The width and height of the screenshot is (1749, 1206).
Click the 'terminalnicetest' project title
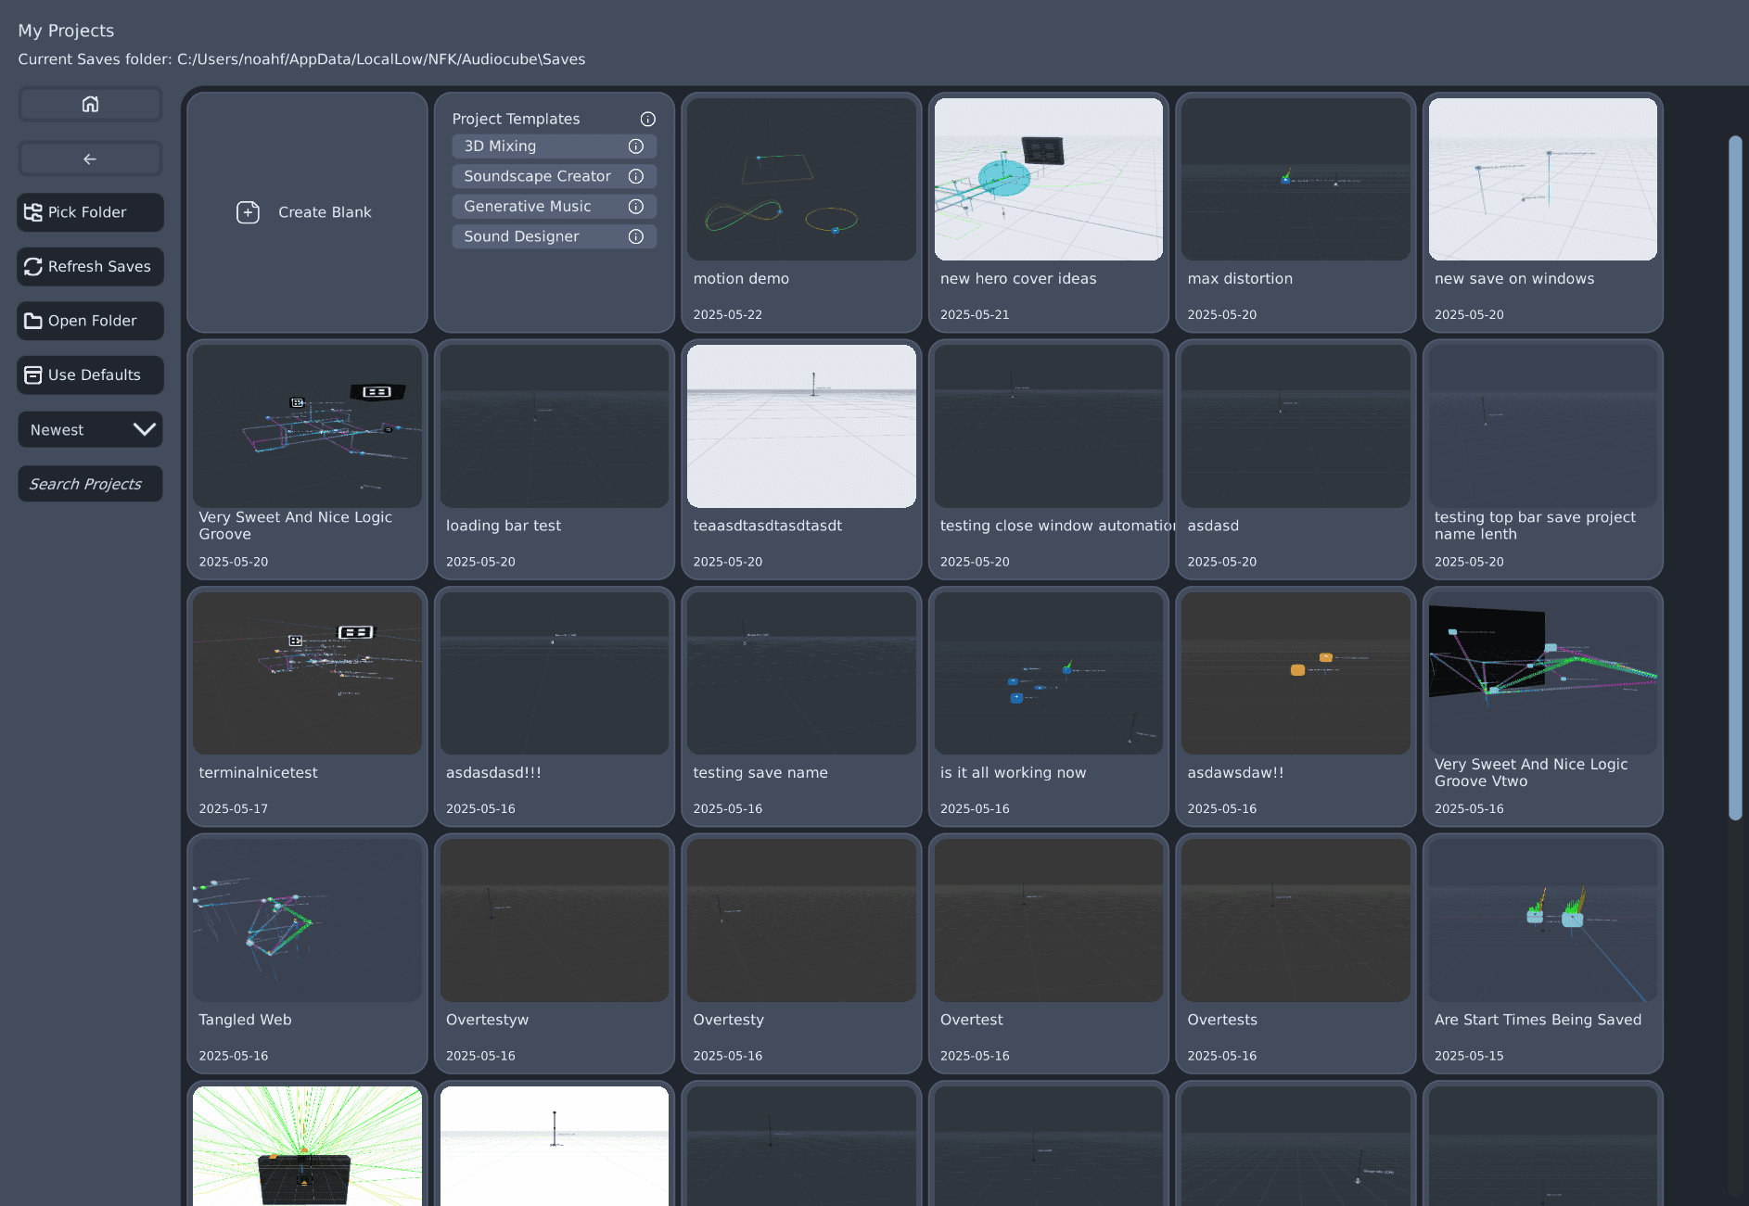(258, 773)
